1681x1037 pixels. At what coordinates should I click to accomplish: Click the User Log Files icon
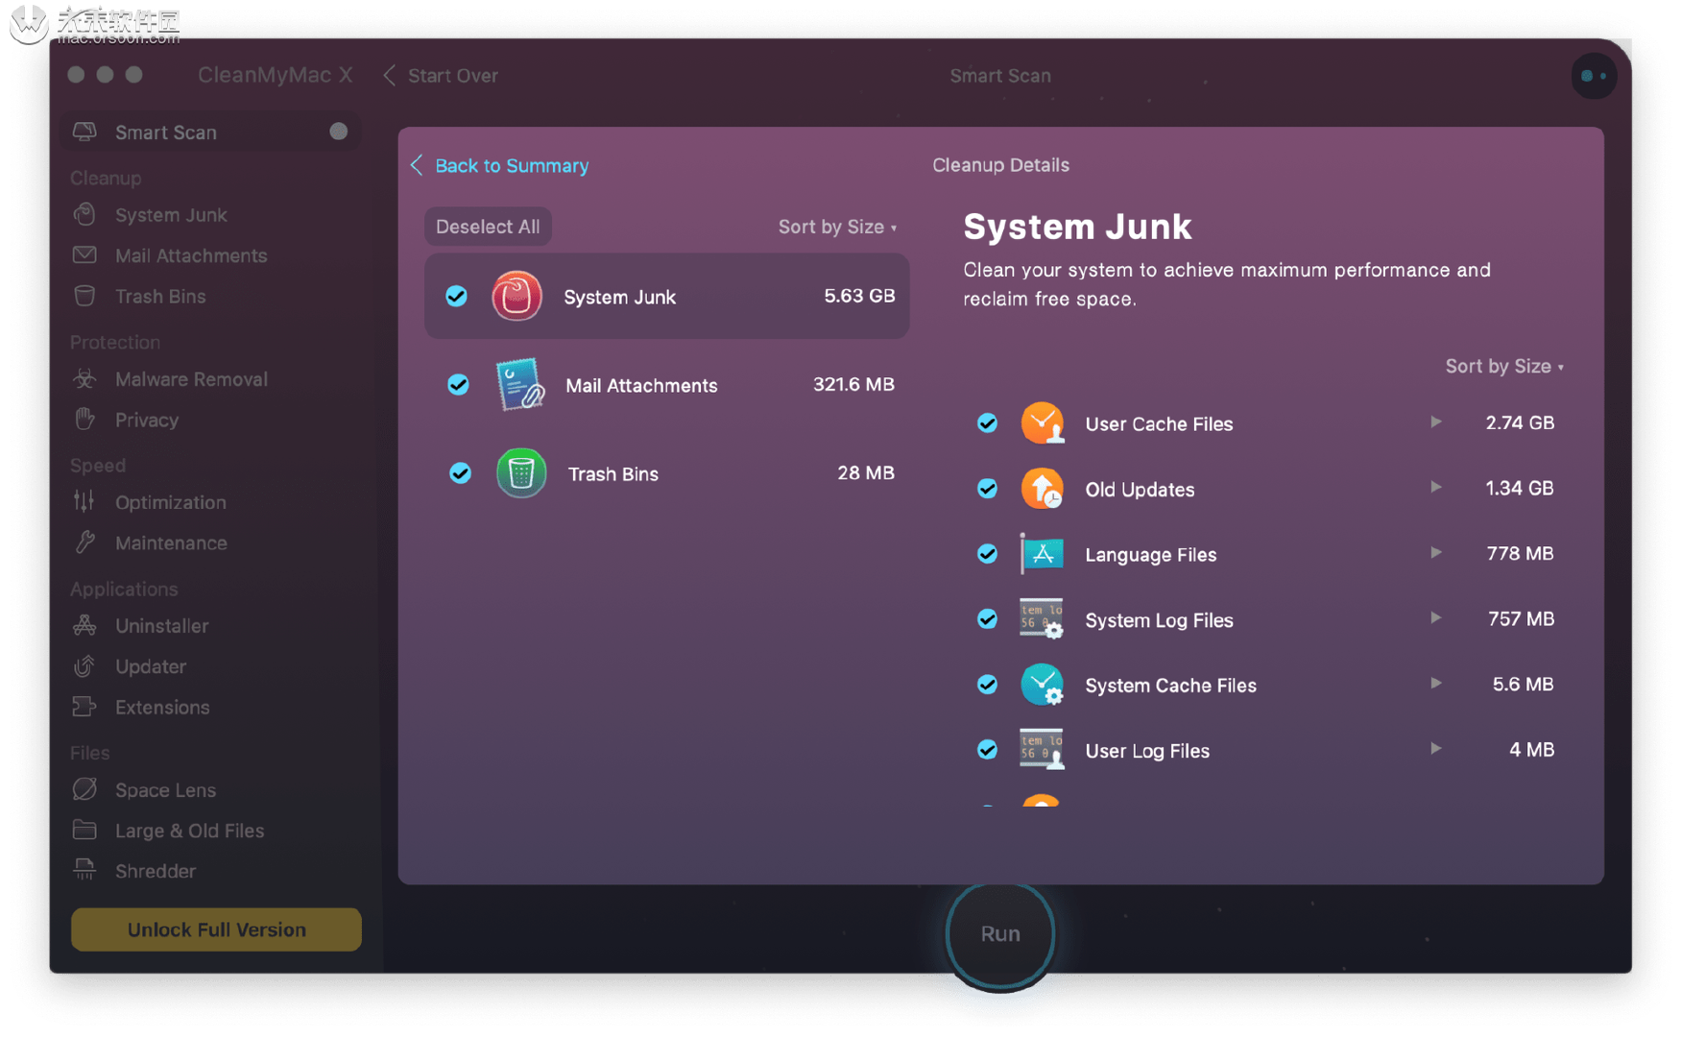1042,750
